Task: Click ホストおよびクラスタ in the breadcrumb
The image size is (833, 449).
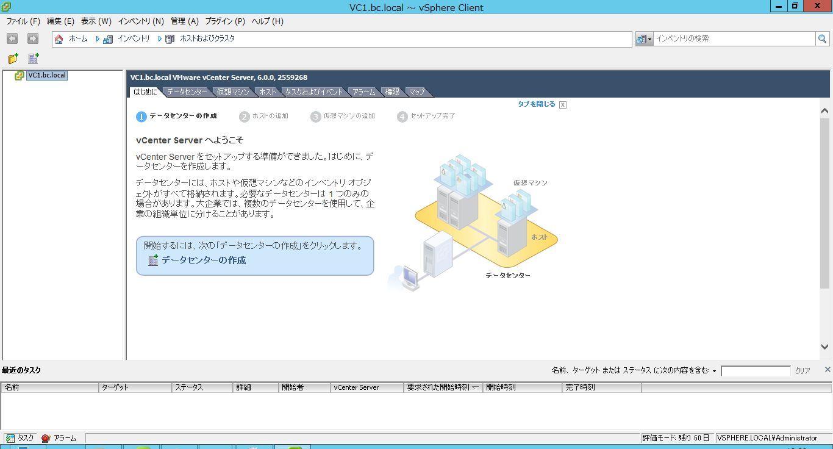Action: [207, 38]
